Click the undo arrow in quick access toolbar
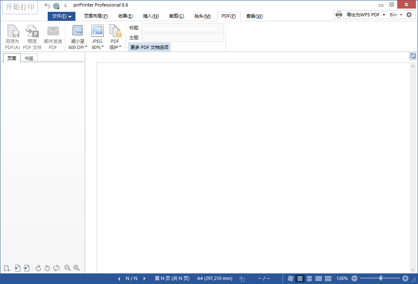This screenshot has height=284, width=418. (x=47, y=6)
